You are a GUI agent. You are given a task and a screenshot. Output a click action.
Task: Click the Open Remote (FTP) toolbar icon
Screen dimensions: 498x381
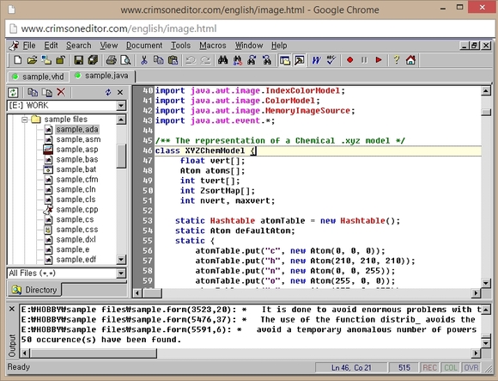point(46,60)
